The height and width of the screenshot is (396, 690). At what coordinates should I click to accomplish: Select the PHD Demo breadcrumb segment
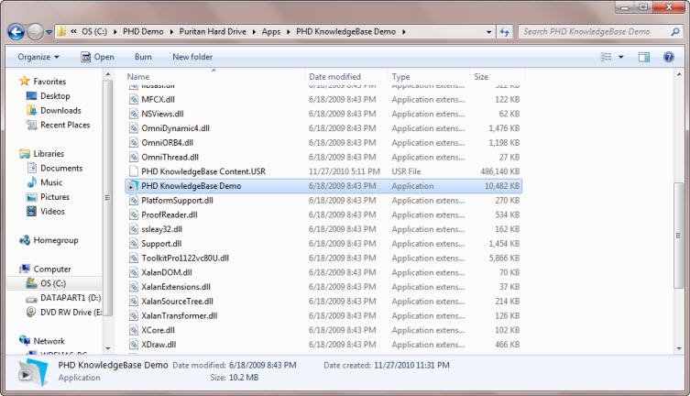point(143,32)
